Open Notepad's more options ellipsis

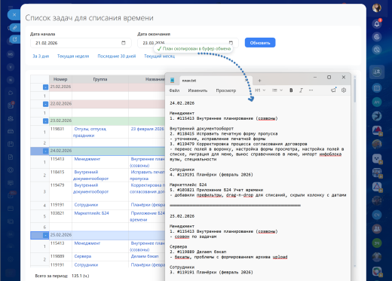(311, 90)
